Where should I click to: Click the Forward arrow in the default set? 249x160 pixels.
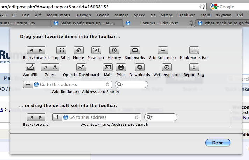(x=41, y=117)
